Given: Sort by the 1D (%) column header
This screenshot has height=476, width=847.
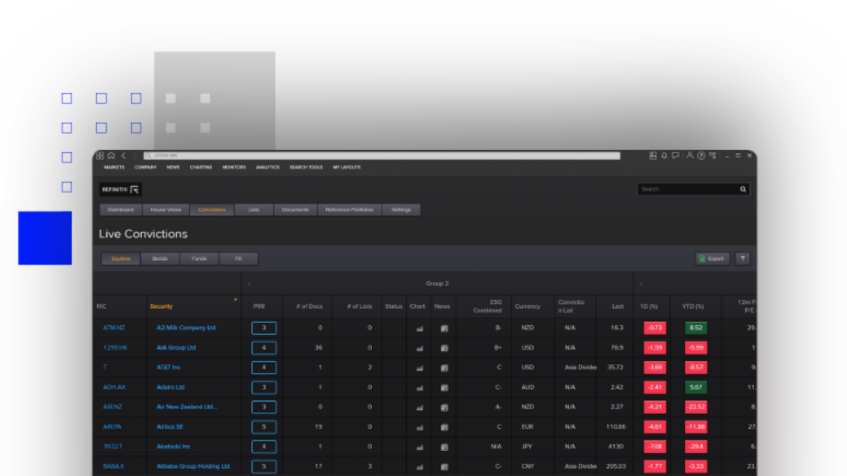Looking at the screenshot, I should tap(649, 306).
